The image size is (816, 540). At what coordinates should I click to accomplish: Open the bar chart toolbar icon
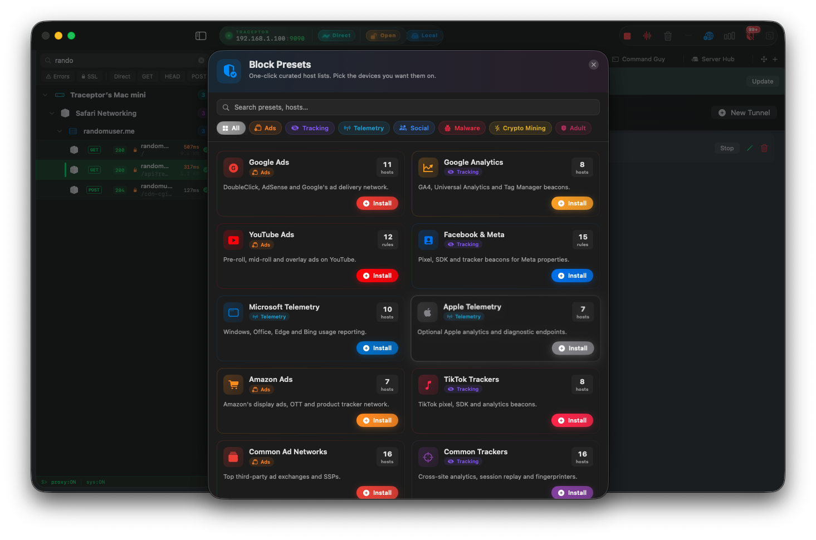(729, 36)
